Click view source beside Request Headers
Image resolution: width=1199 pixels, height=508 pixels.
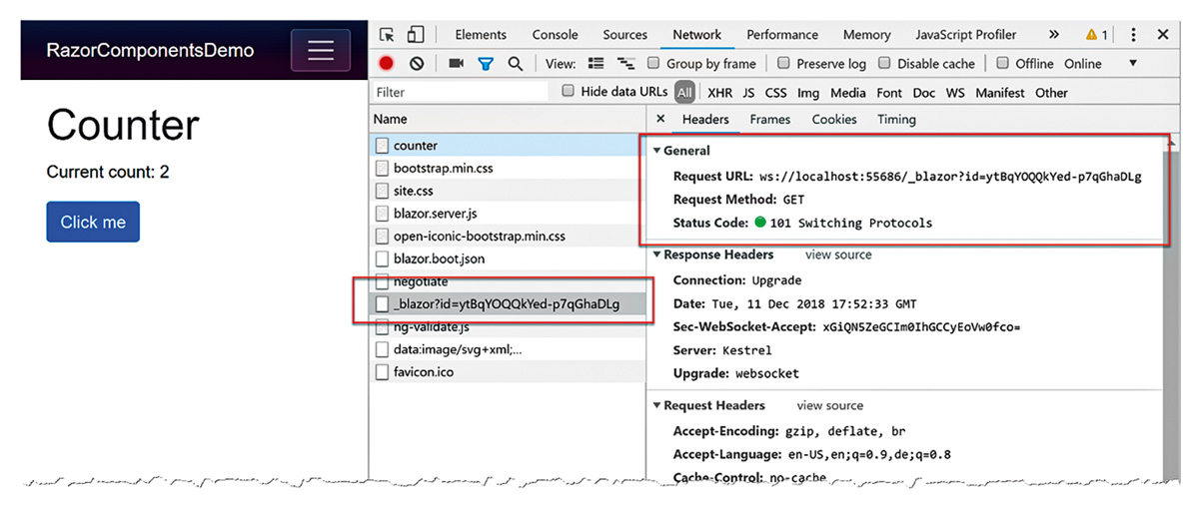tap(829, 406)
